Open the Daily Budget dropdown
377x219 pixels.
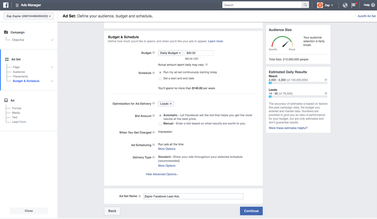[x=171, y=53]
